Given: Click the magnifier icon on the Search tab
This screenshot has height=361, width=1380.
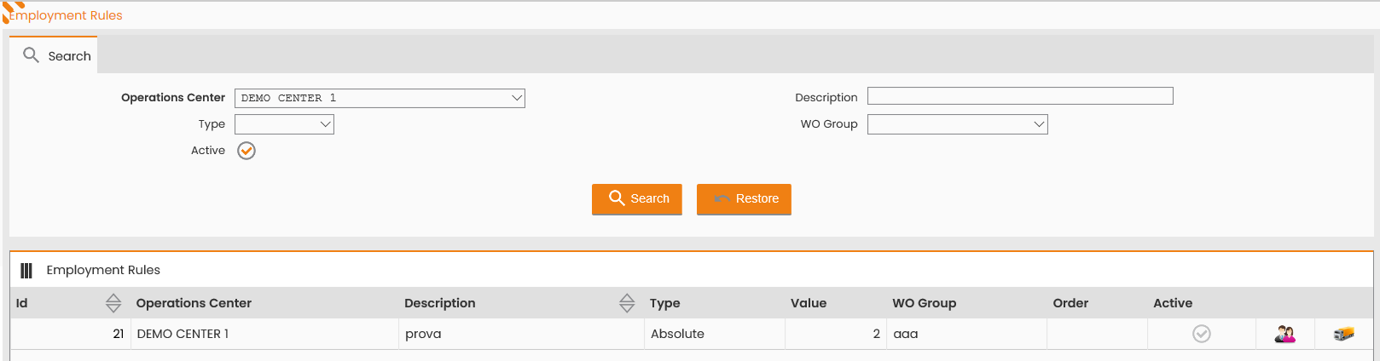Looking at the screenshot, I should 31,55.
